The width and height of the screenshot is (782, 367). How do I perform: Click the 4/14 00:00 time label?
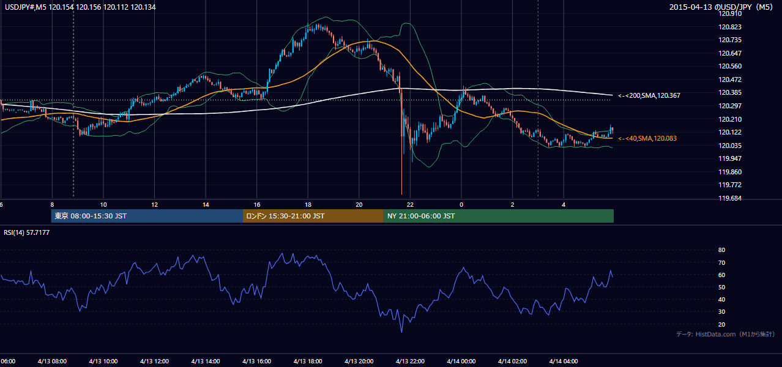[x=461, y=361]
